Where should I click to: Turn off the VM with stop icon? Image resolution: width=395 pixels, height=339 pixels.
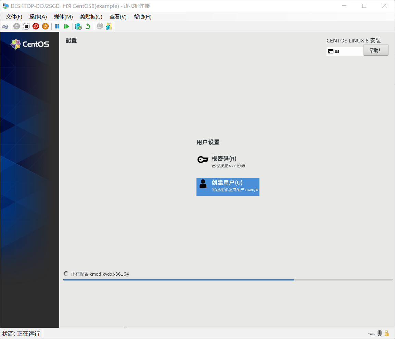pyautogui.click(x=26, y=26)
